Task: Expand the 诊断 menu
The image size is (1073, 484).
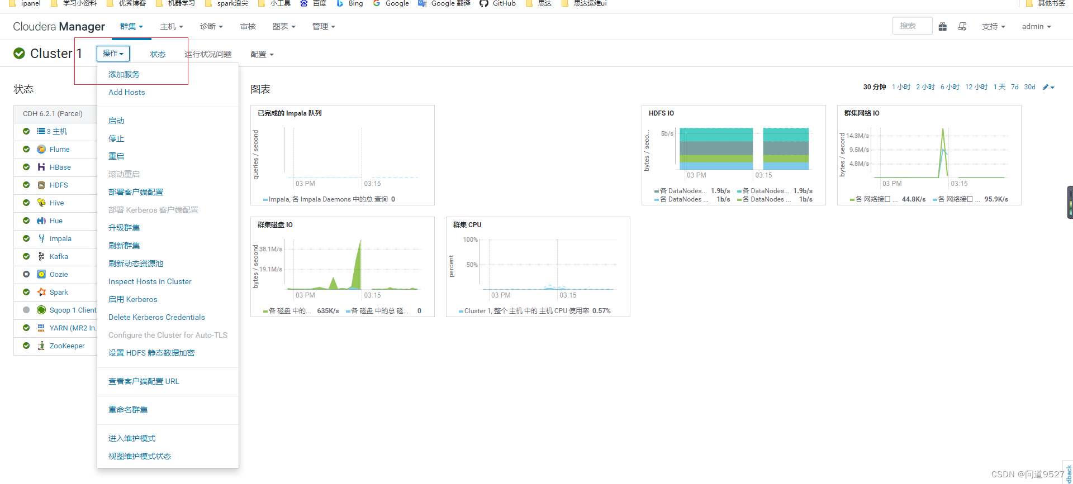Action: pyautogui.click(x=212, y=26)
